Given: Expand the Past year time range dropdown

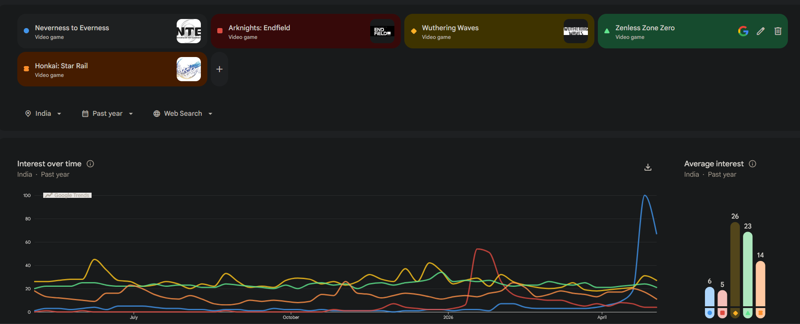Looking at the screenshot, I should [108, 113].
